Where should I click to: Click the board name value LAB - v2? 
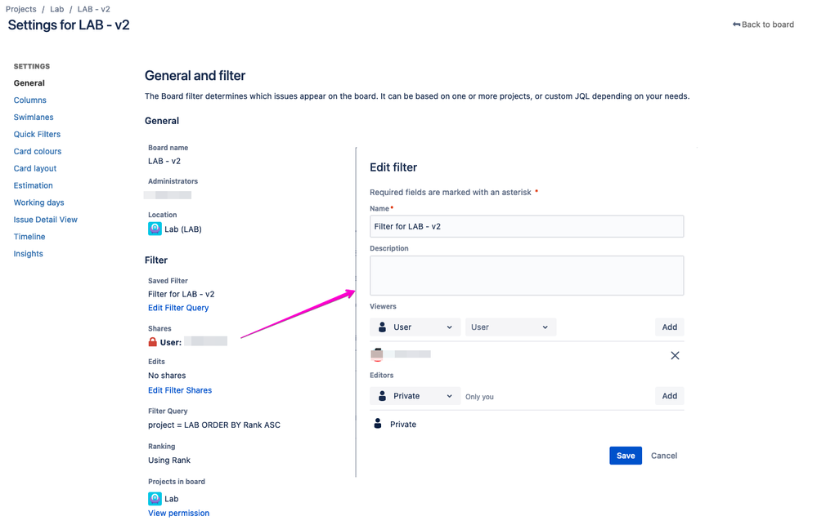(164, 162)
